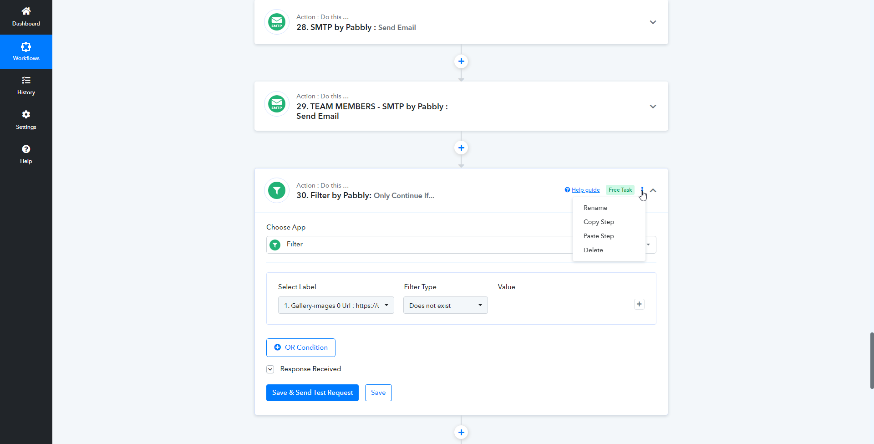Click Save & Send Test Request

(x=312, y=393)
